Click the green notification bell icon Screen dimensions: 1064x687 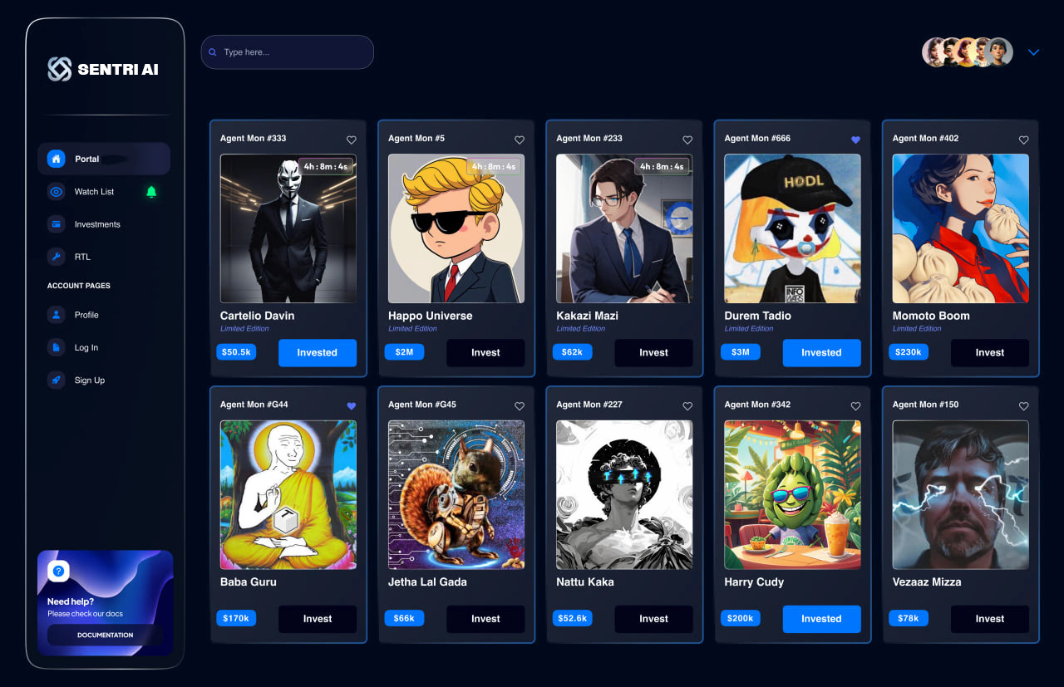point(151,192)
